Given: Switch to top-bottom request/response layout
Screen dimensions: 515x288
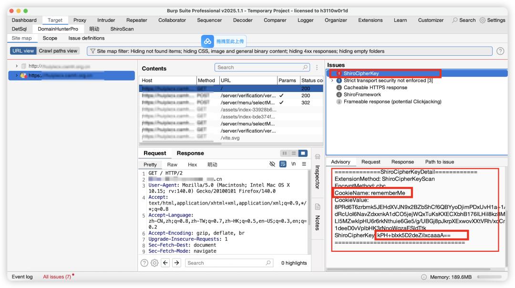Looking at the screenshot, I should point(294,154).
